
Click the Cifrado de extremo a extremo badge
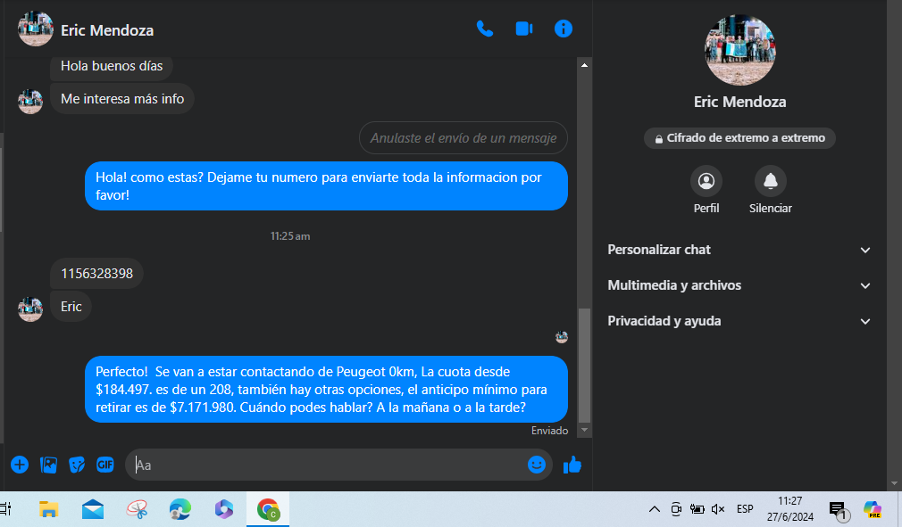739,138
